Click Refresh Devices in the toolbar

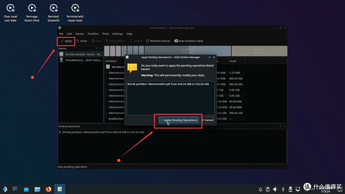(158, 41)
